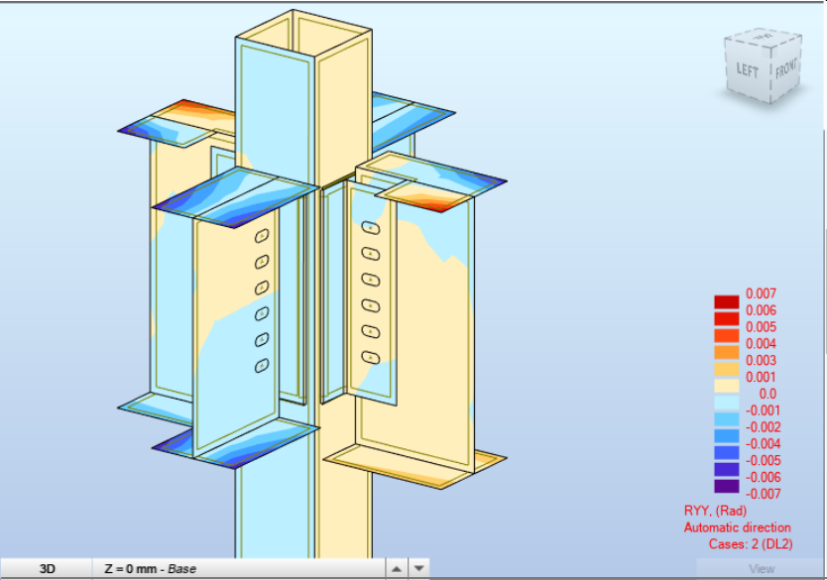Click the orange 0.004 legend swatch
This screenshot has height=580, width=827.
[726, 352]
